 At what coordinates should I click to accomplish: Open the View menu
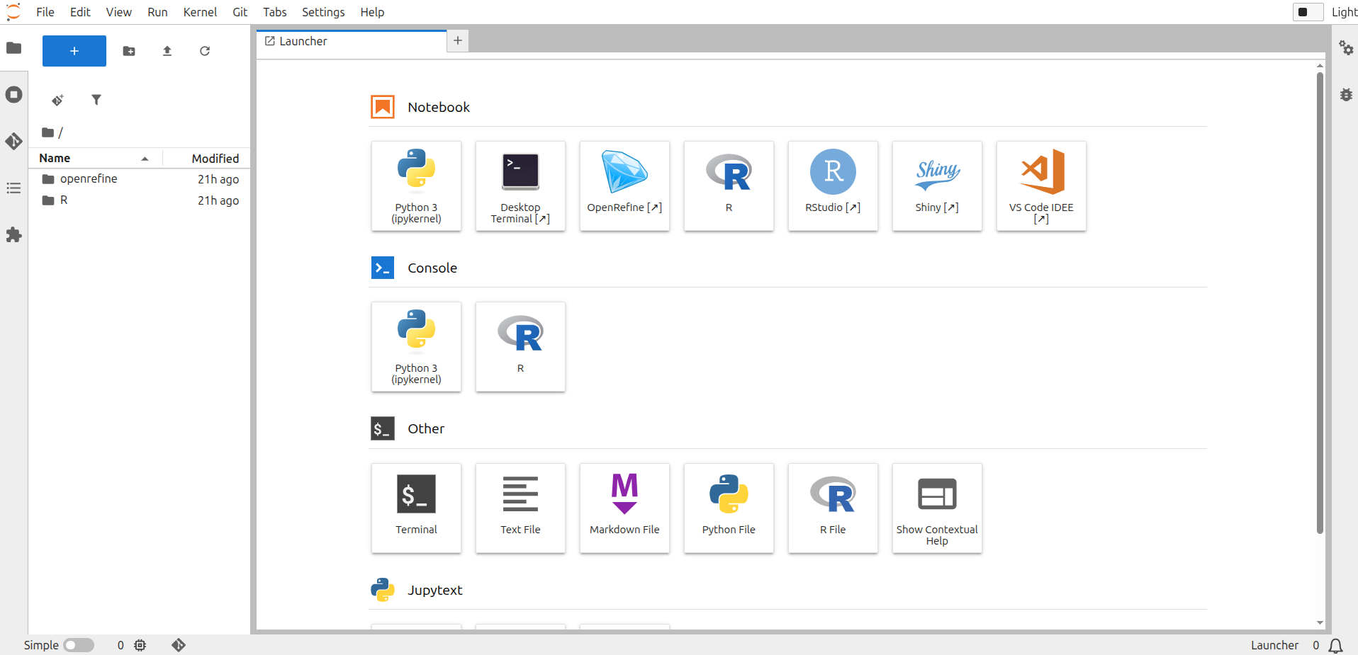click(118, 12)
